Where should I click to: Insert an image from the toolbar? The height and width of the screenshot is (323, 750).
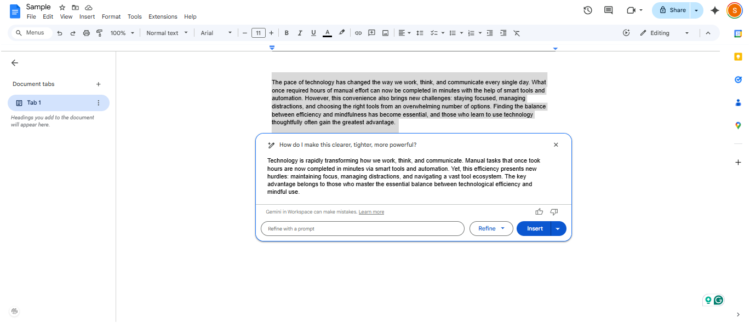385,33
